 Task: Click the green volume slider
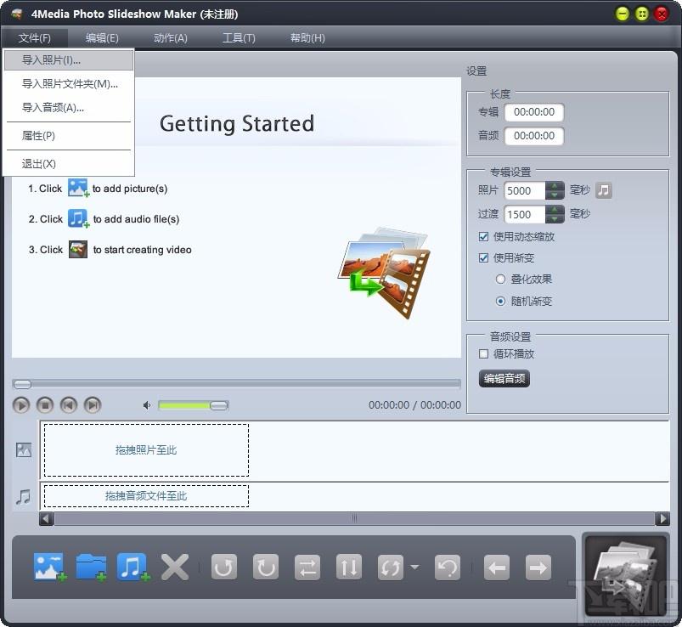coord(193,405)
